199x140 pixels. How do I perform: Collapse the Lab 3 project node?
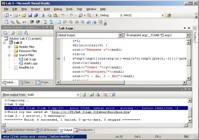pos(4,43)
